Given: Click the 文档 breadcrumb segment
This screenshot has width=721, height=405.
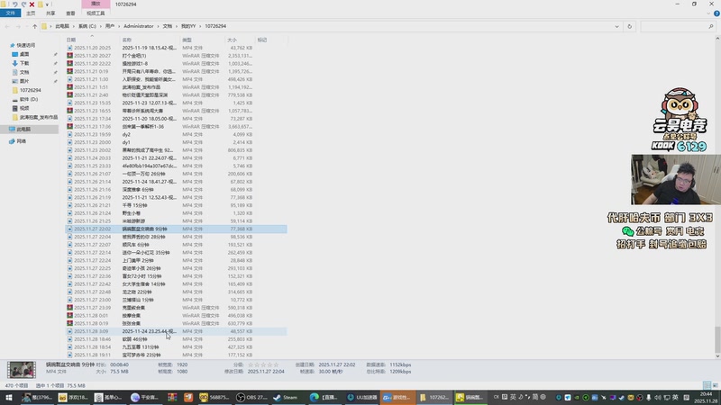Looking at the screenshot, I should point(168,27).
